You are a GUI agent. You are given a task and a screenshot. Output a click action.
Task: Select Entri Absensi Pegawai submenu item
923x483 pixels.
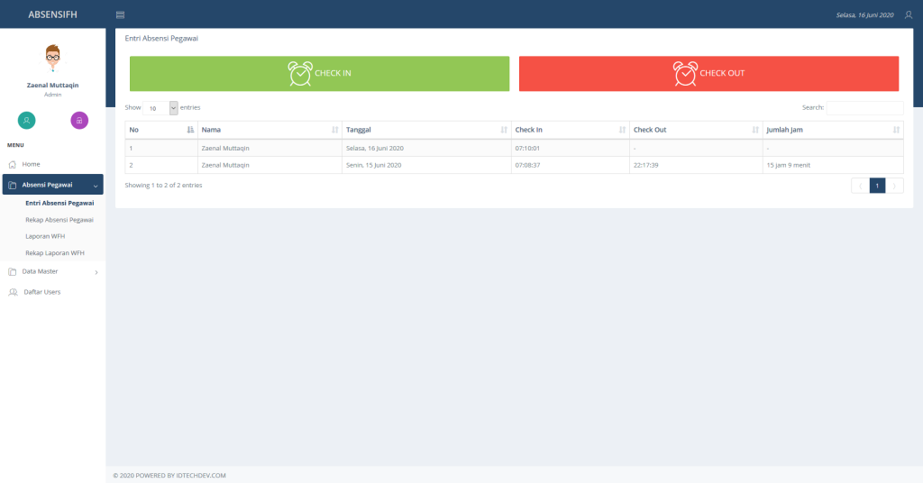point(59,203)
